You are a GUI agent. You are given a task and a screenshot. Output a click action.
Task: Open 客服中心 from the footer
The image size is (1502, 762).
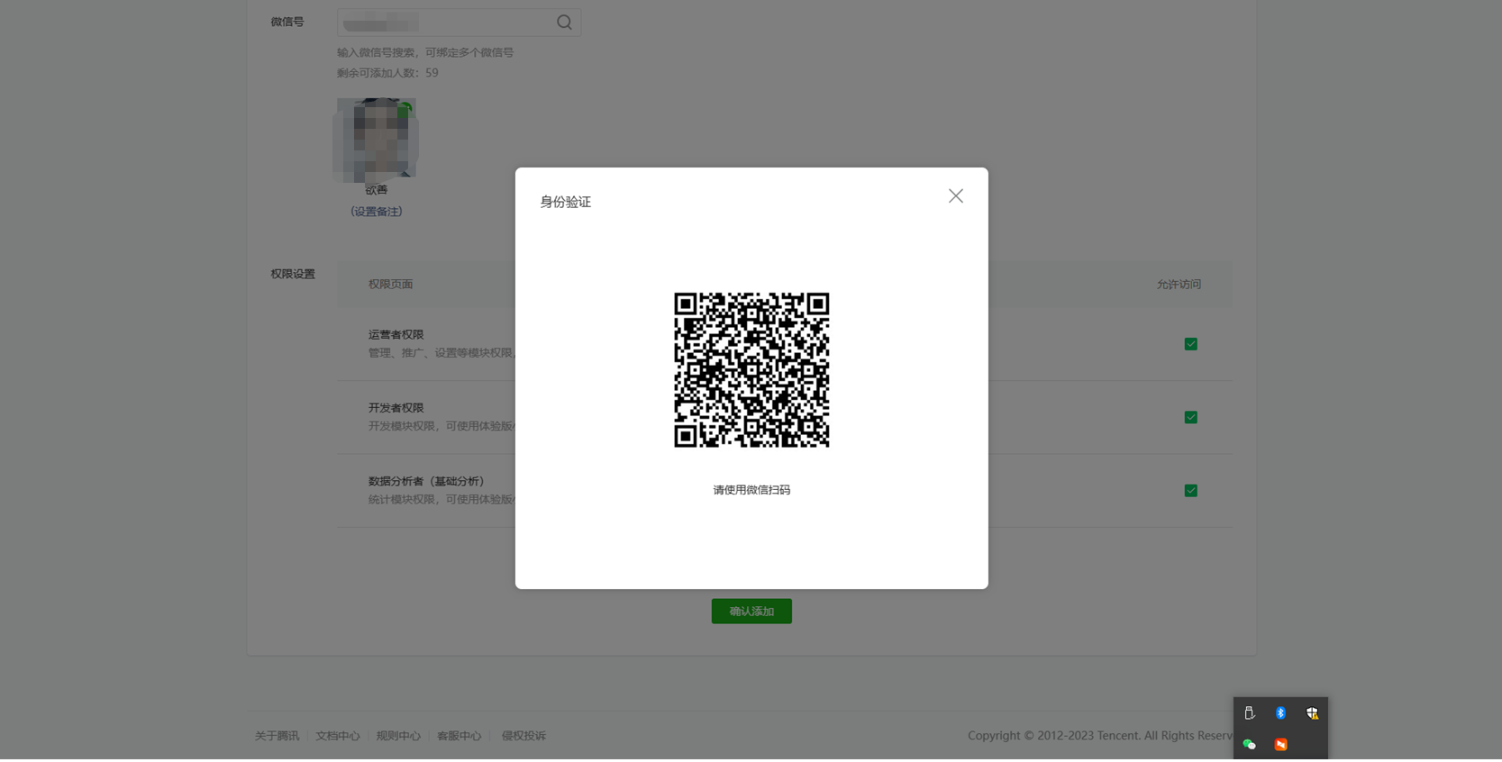459,736
